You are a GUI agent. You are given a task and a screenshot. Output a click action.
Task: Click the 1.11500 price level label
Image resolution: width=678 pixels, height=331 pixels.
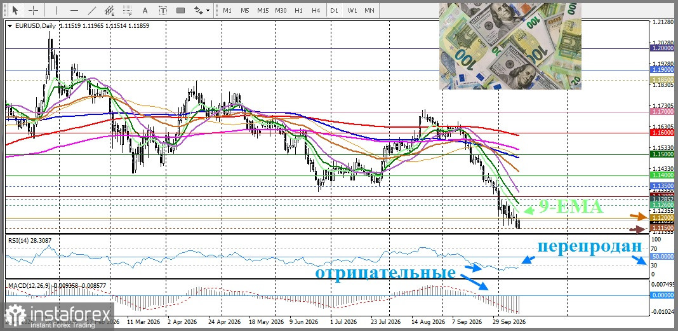(x=662, y=228)
